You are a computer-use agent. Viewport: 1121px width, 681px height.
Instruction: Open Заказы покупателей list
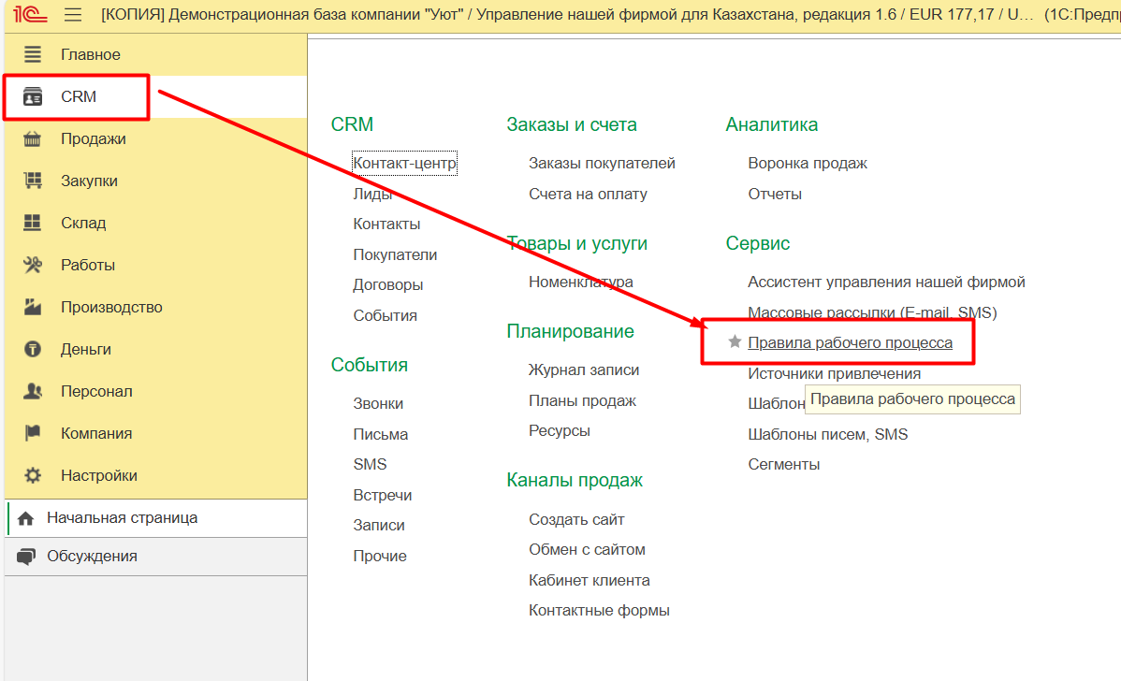[602, 164]
